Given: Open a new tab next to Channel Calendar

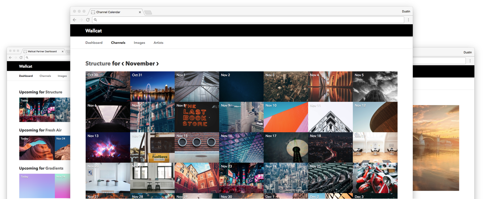Looking at the screenshot, I should (x=148, y=12).
